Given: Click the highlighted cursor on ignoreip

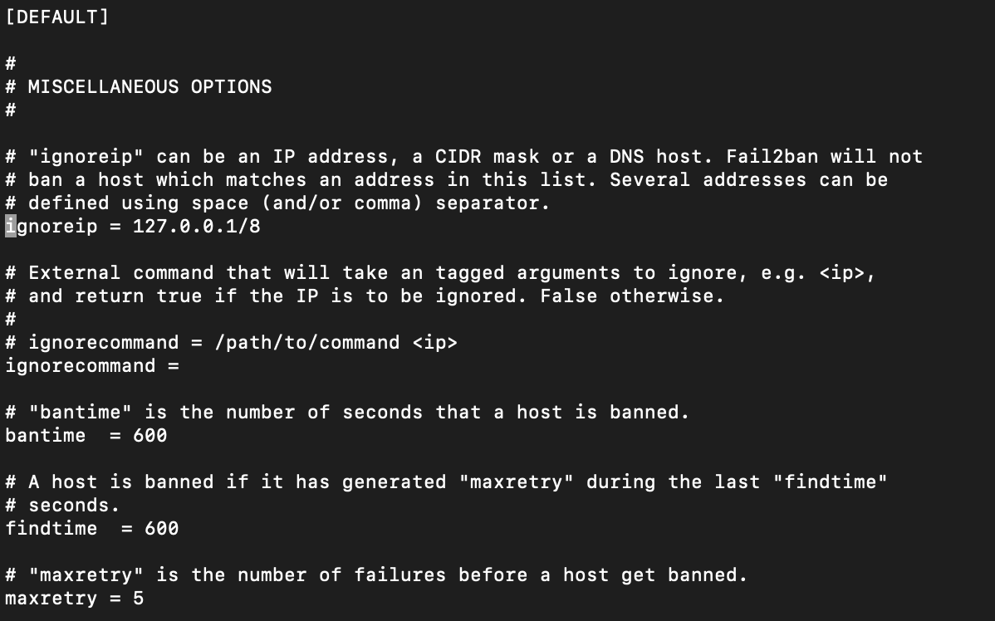Looking at the screenshot, I should coord(10,226).
